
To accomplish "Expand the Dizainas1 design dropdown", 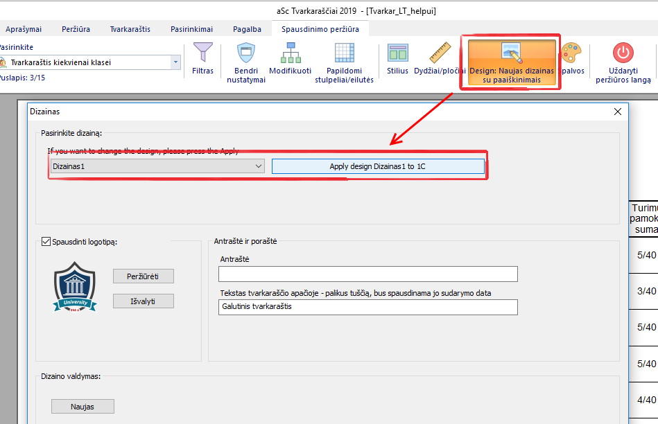I will point(258,166).
